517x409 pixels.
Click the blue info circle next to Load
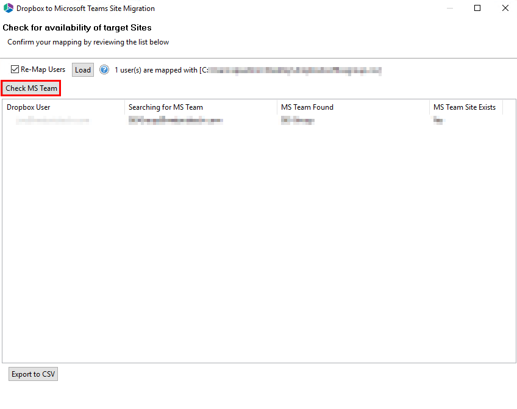point(104,69)
